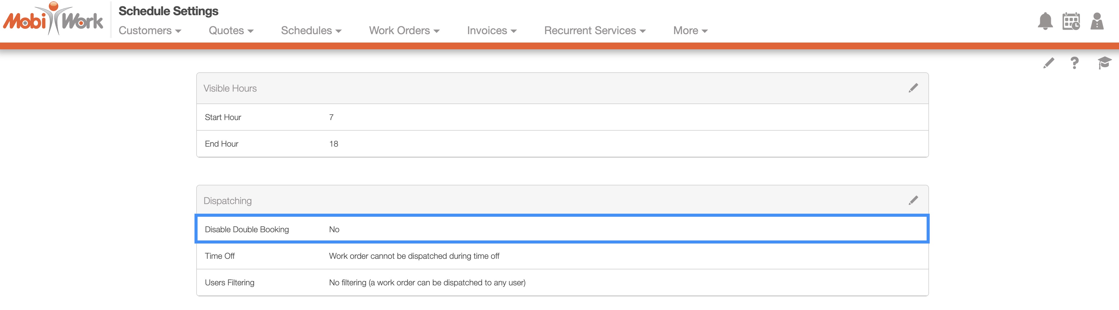This screenshot has height=310, width=1119.
Task: Click the Users Filtering row
Action: pyautogui.click(x=562, y=282)
